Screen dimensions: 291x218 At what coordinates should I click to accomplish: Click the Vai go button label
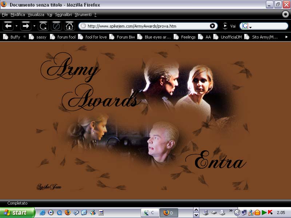point(233,26)
